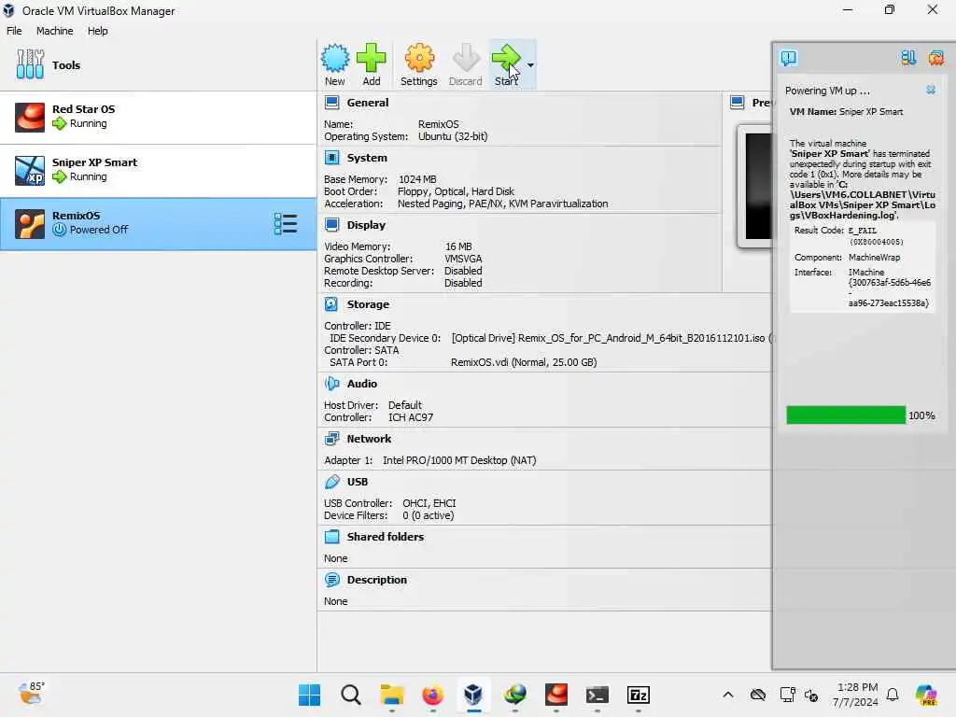Image resolution: width=956 pixels, height=717 pixels.
Task: Click the Audio section header
Action: [x=361, y=383]
